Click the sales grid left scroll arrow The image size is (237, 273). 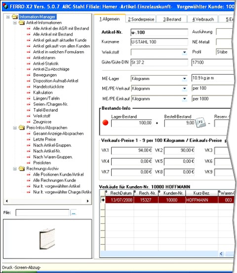pos(221,254)
